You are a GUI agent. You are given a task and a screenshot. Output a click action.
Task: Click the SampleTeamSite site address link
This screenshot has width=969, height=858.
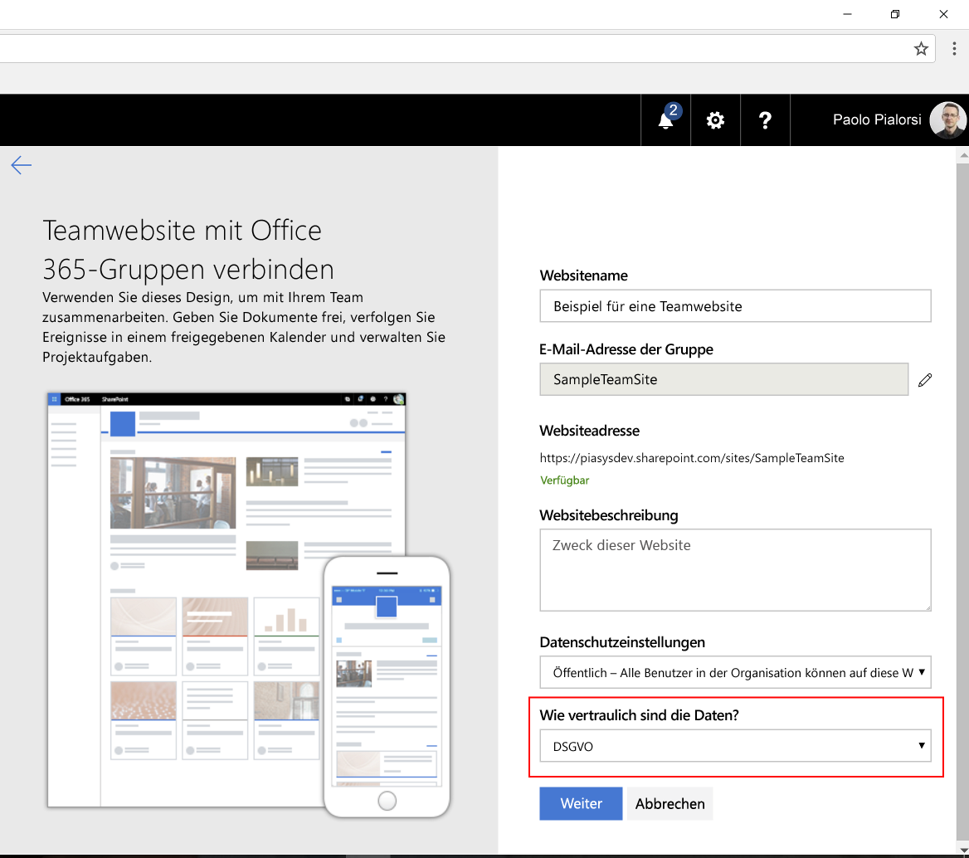(692, 457)
